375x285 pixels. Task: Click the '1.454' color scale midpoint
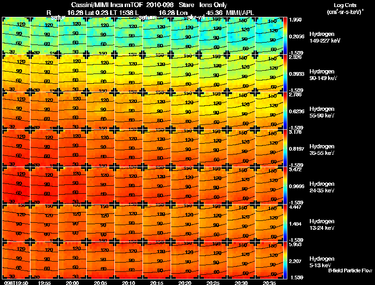point(295,224)
